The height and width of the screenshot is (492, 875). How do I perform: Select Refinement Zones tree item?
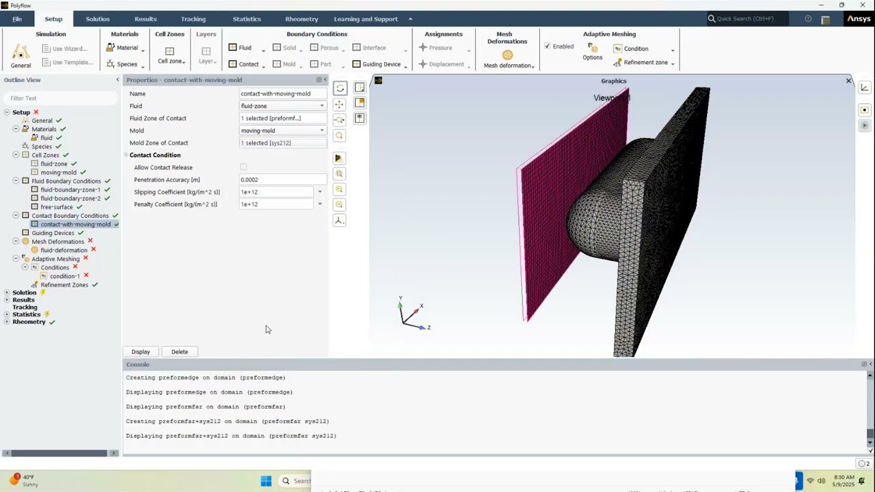[x=64, y=285]
